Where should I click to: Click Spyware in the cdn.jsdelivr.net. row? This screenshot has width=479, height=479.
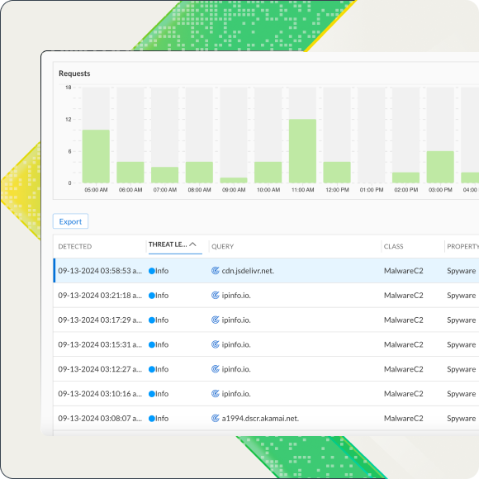pos(462,271)
